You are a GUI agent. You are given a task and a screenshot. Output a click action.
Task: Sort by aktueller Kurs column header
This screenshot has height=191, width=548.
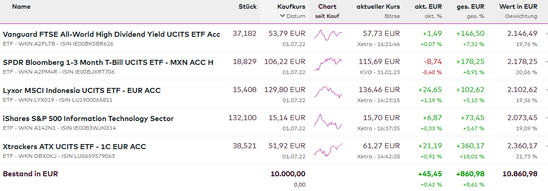378,7
